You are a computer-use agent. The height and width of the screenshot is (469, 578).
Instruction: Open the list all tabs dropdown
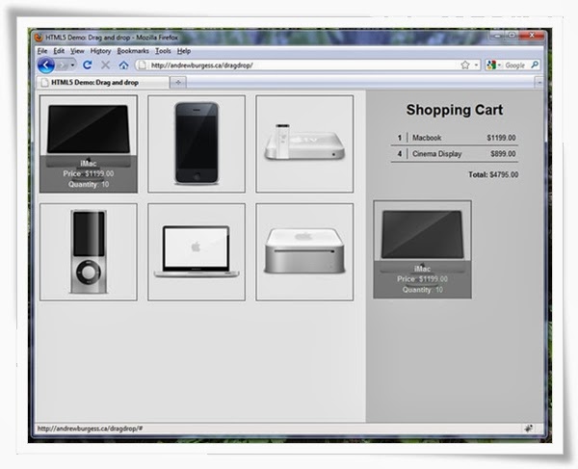(x=539, y=83)
